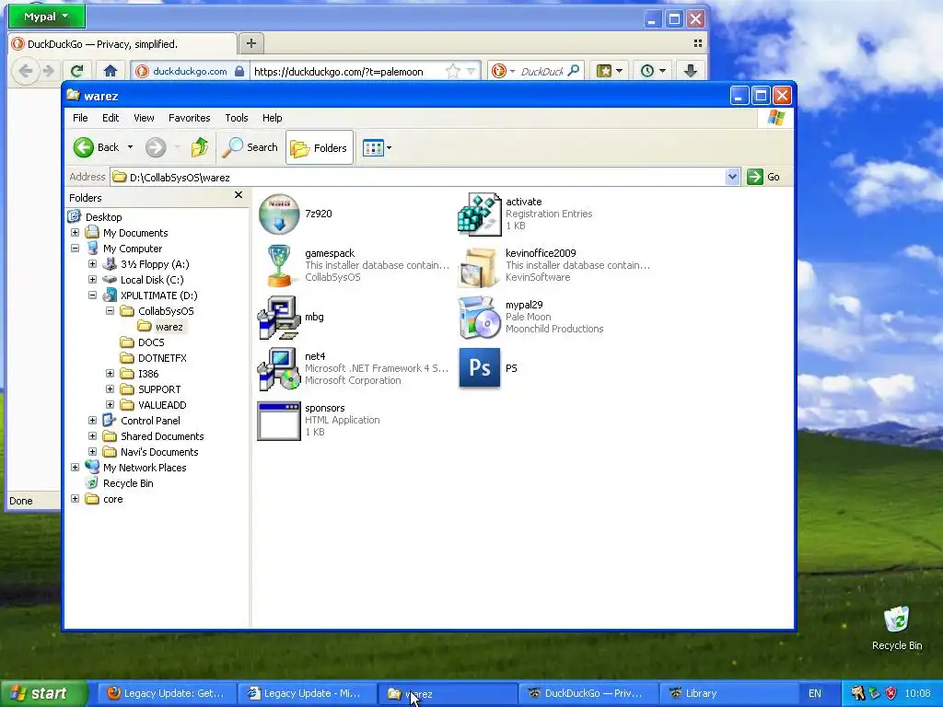Select the net4 .NET Framework installer
943x707 pixels.
(279, 368)
